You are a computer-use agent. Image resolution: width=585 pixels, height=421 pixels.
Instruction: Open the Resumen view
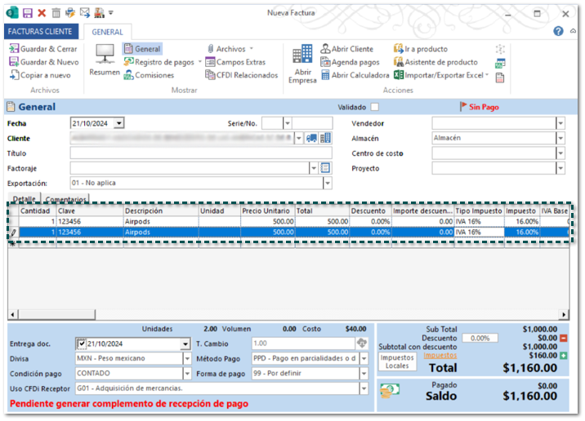coord(104,60)
